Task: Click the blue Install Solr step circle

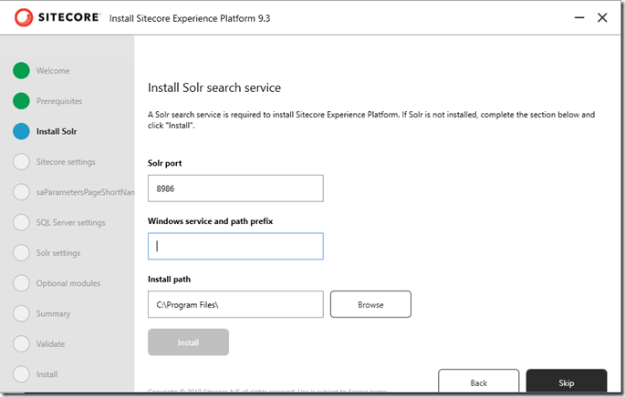Action: [x=21, y=131]
